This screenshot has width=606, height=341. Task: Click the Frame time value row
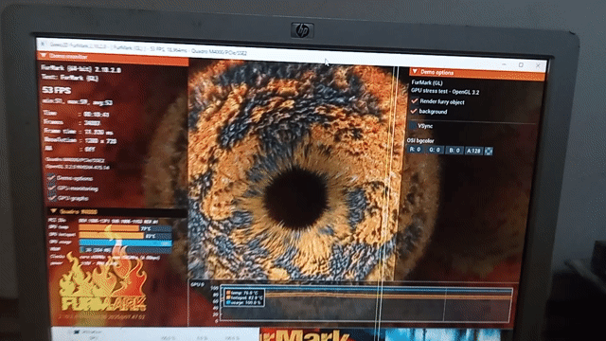(x=80, y=132)
